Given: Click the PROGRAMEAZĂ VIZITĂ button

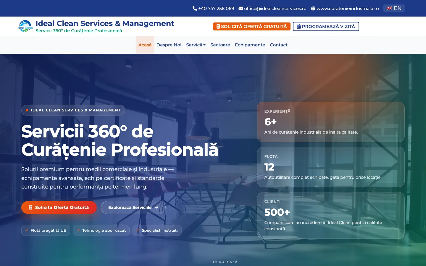Looking at the screenshot, I should point(326,26).
